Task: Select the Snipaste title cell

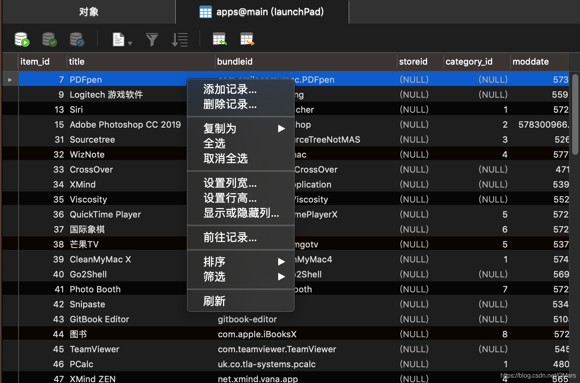Action: [87, 304]
